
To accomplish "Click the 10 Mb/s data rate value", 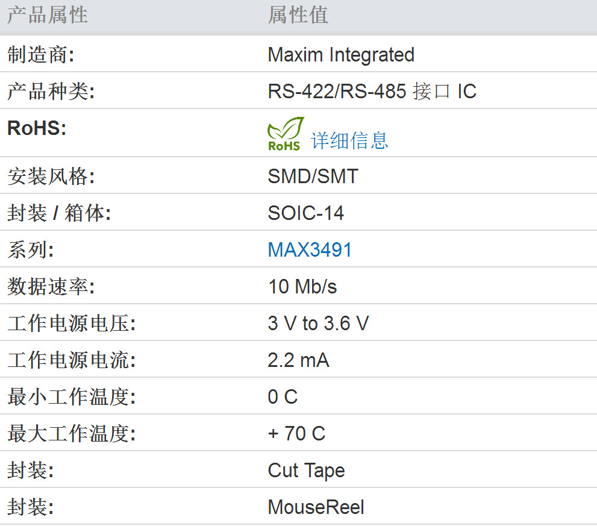I will click(301, 286).
